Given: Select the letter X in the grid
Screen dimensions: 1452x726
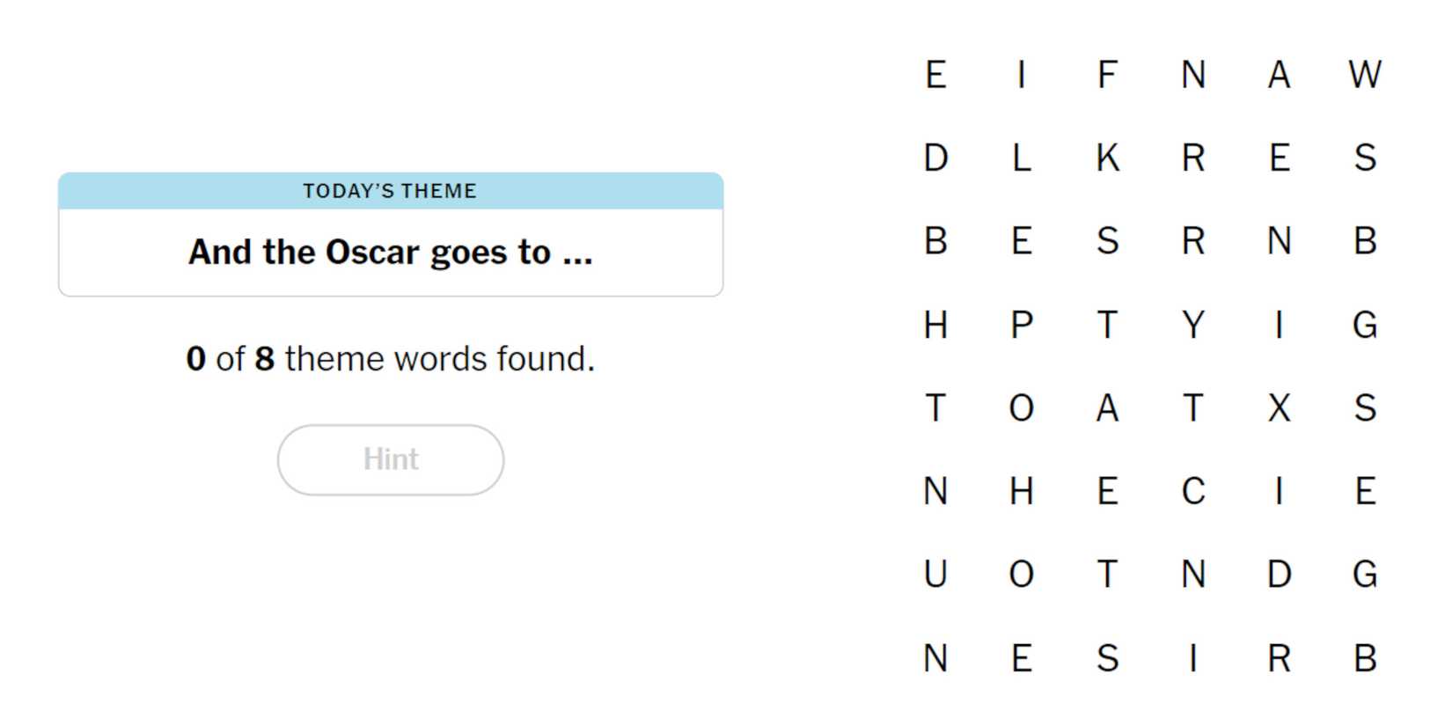Looking at the screenshot, I should click(x=1279, y=408).
